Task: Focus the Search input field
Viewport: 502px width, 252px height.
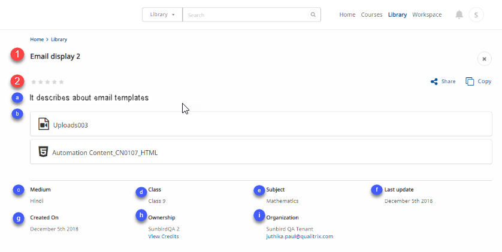Action: [246, 15]
